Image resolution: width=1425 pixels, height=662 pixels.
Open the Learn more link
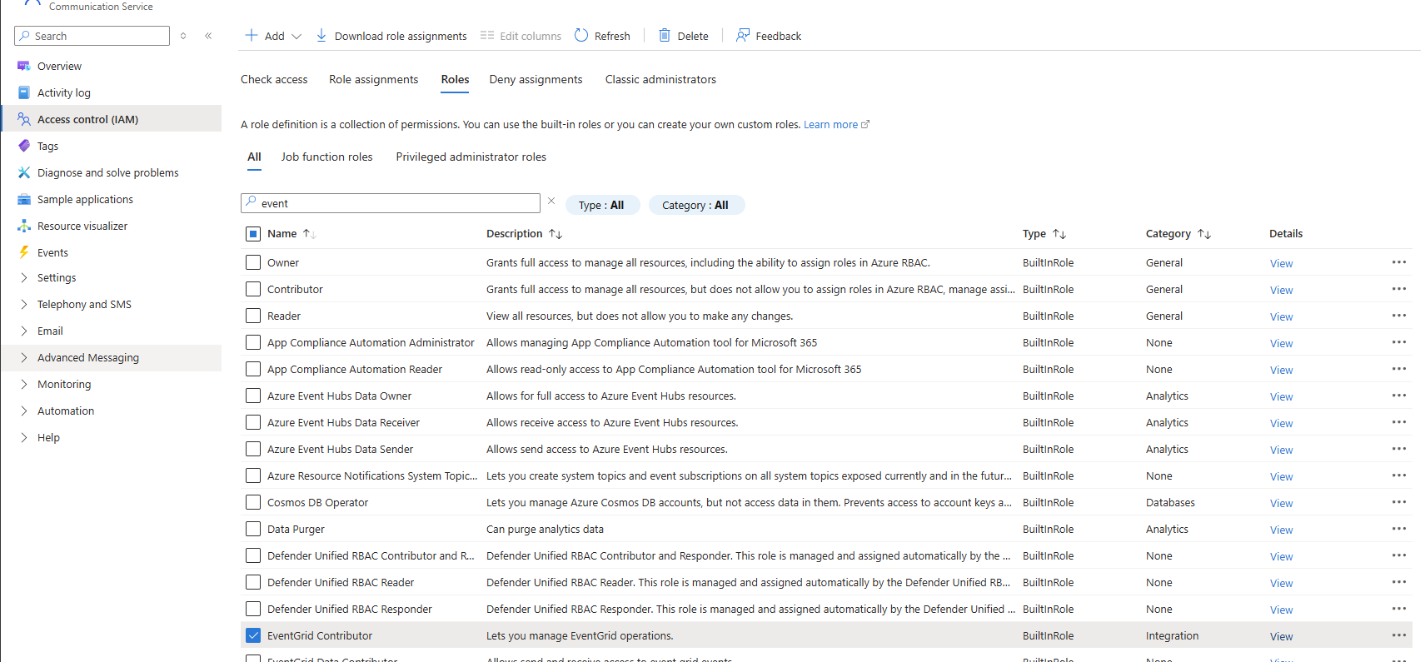tap(836, 124)
